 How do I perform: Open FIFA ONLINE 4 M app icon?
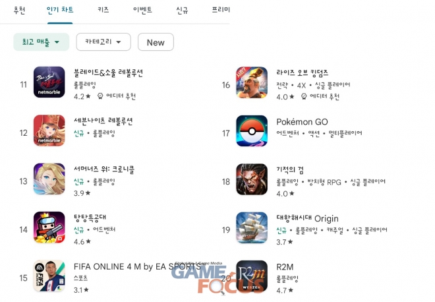pyautogui.click(x=49, y=276)
